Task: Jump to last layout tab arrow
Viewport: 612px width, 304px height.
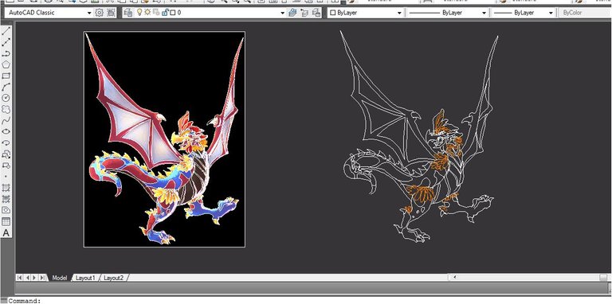Action: pyautogui.click(x=42, y=278)
